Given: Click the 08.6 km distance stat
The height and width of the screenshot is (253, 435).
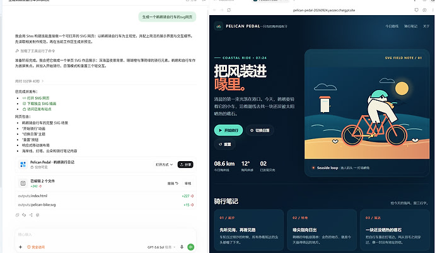Looking at the screenshot, I should point(224,166).
